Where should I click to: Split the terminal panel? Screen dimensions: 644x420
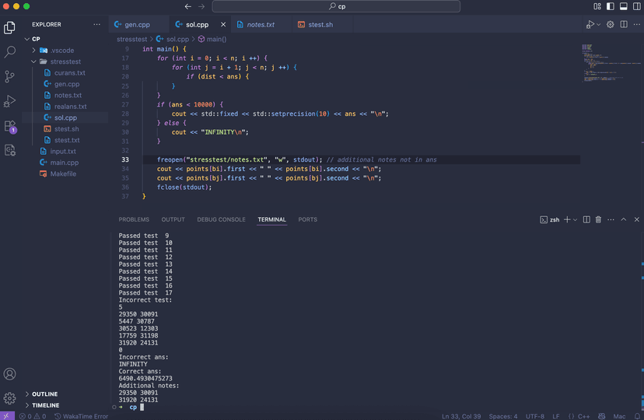(586, 220)
